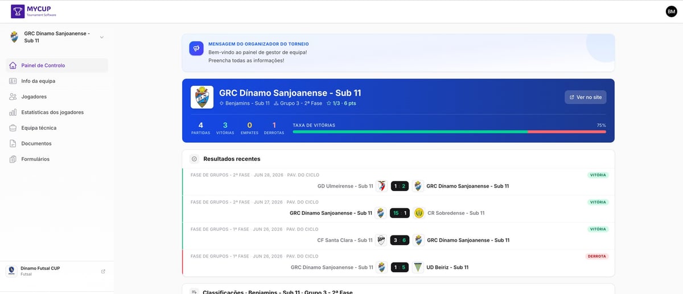Open the BM user avatar menu
683x294 pixels.
671,11
